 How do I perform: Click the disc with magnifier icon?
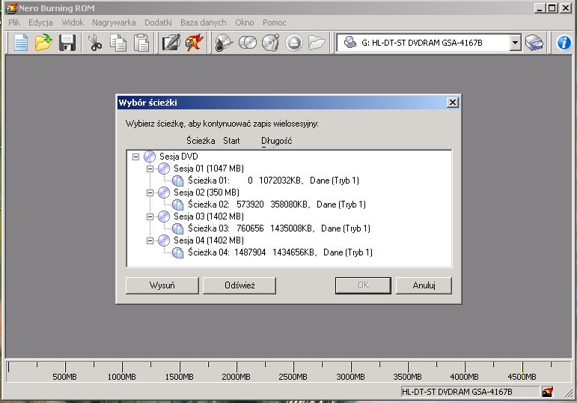[x=224, y=43]
